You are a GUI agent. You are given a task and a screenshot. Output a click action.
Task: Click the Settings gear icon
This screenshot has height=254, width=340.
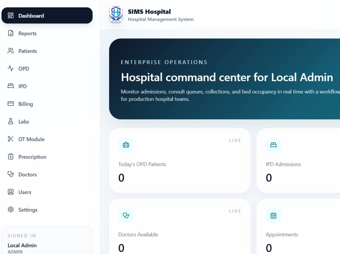[x=11, y=210]
